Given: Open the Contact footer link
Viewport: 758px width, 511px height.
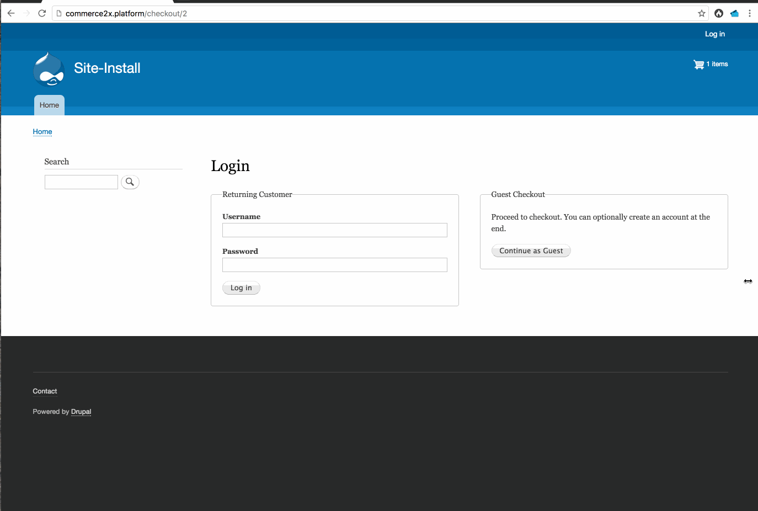Looking at the screenshot, I should pos(45,391).
